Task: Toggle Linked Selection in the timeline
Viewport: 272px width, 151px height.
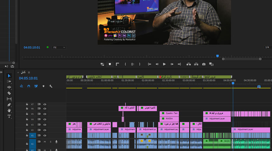Action: point(36,86)
